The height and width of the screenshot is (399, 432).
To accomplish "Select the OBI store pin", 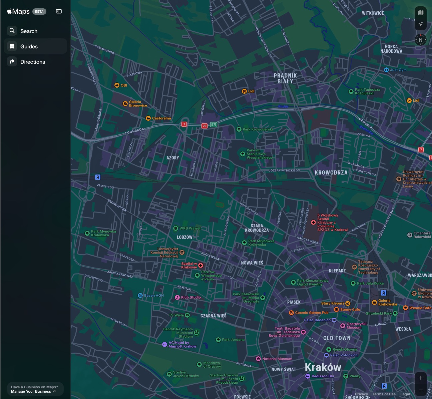I will pyautogui.click(x=117, y=85).
